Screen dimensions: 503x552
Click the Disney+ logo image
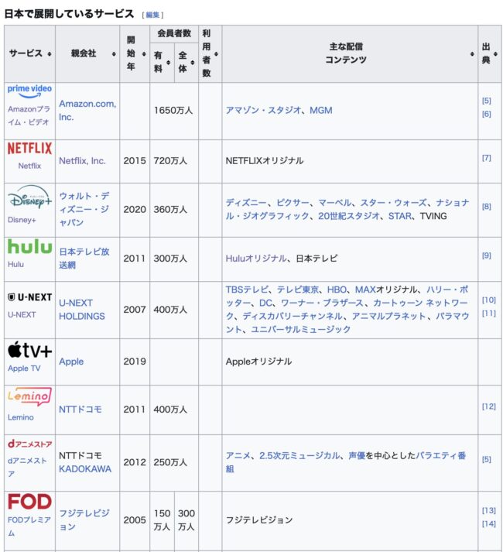tap(29, 197)
